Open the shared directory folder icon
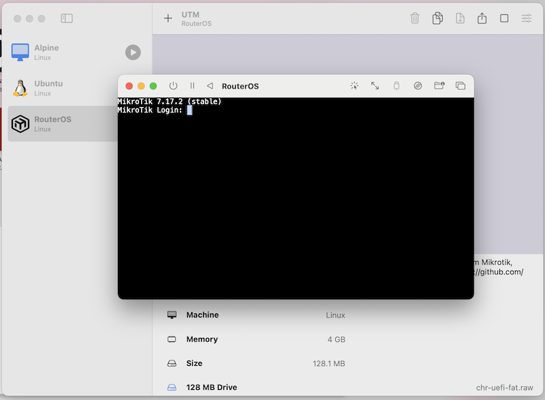 439,86
